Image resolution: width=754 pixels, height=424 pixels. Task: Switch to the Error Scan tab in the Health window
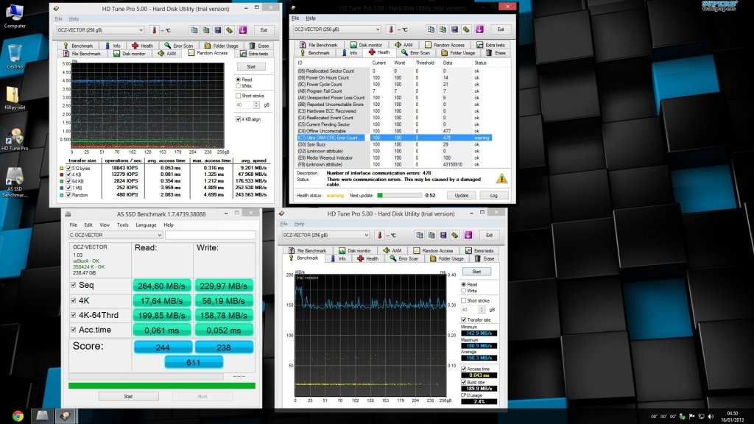click(x=415, y=53)
